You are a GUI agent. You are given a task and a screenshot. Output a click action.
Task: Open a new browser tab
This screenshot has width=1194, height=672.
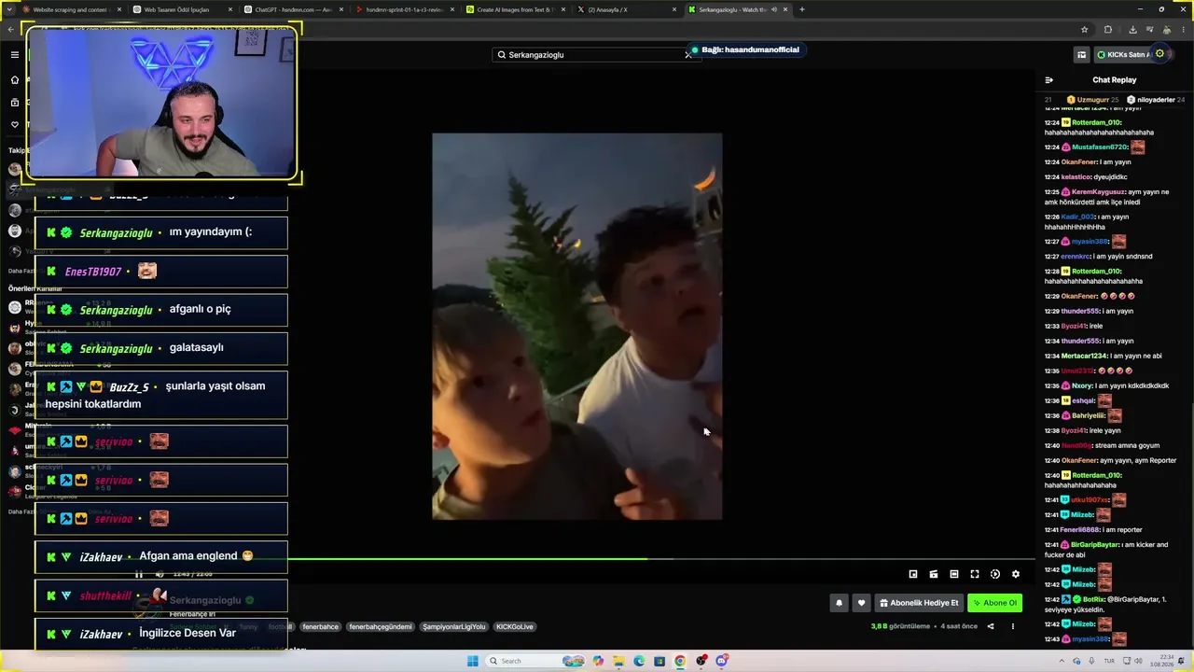[801, 9]
